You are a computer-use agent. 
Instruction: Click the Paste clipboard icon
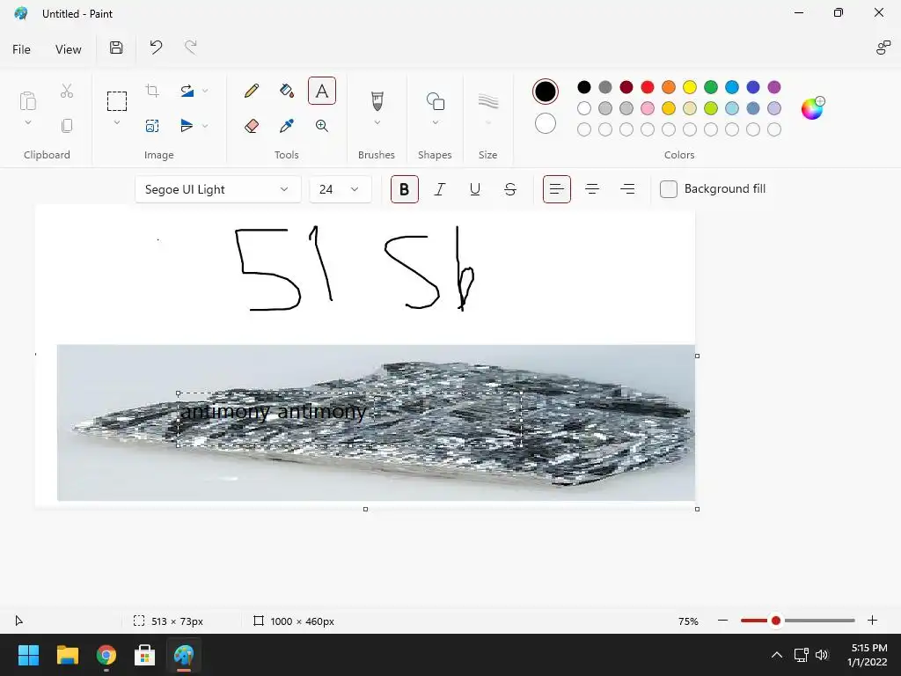(27, 100)
